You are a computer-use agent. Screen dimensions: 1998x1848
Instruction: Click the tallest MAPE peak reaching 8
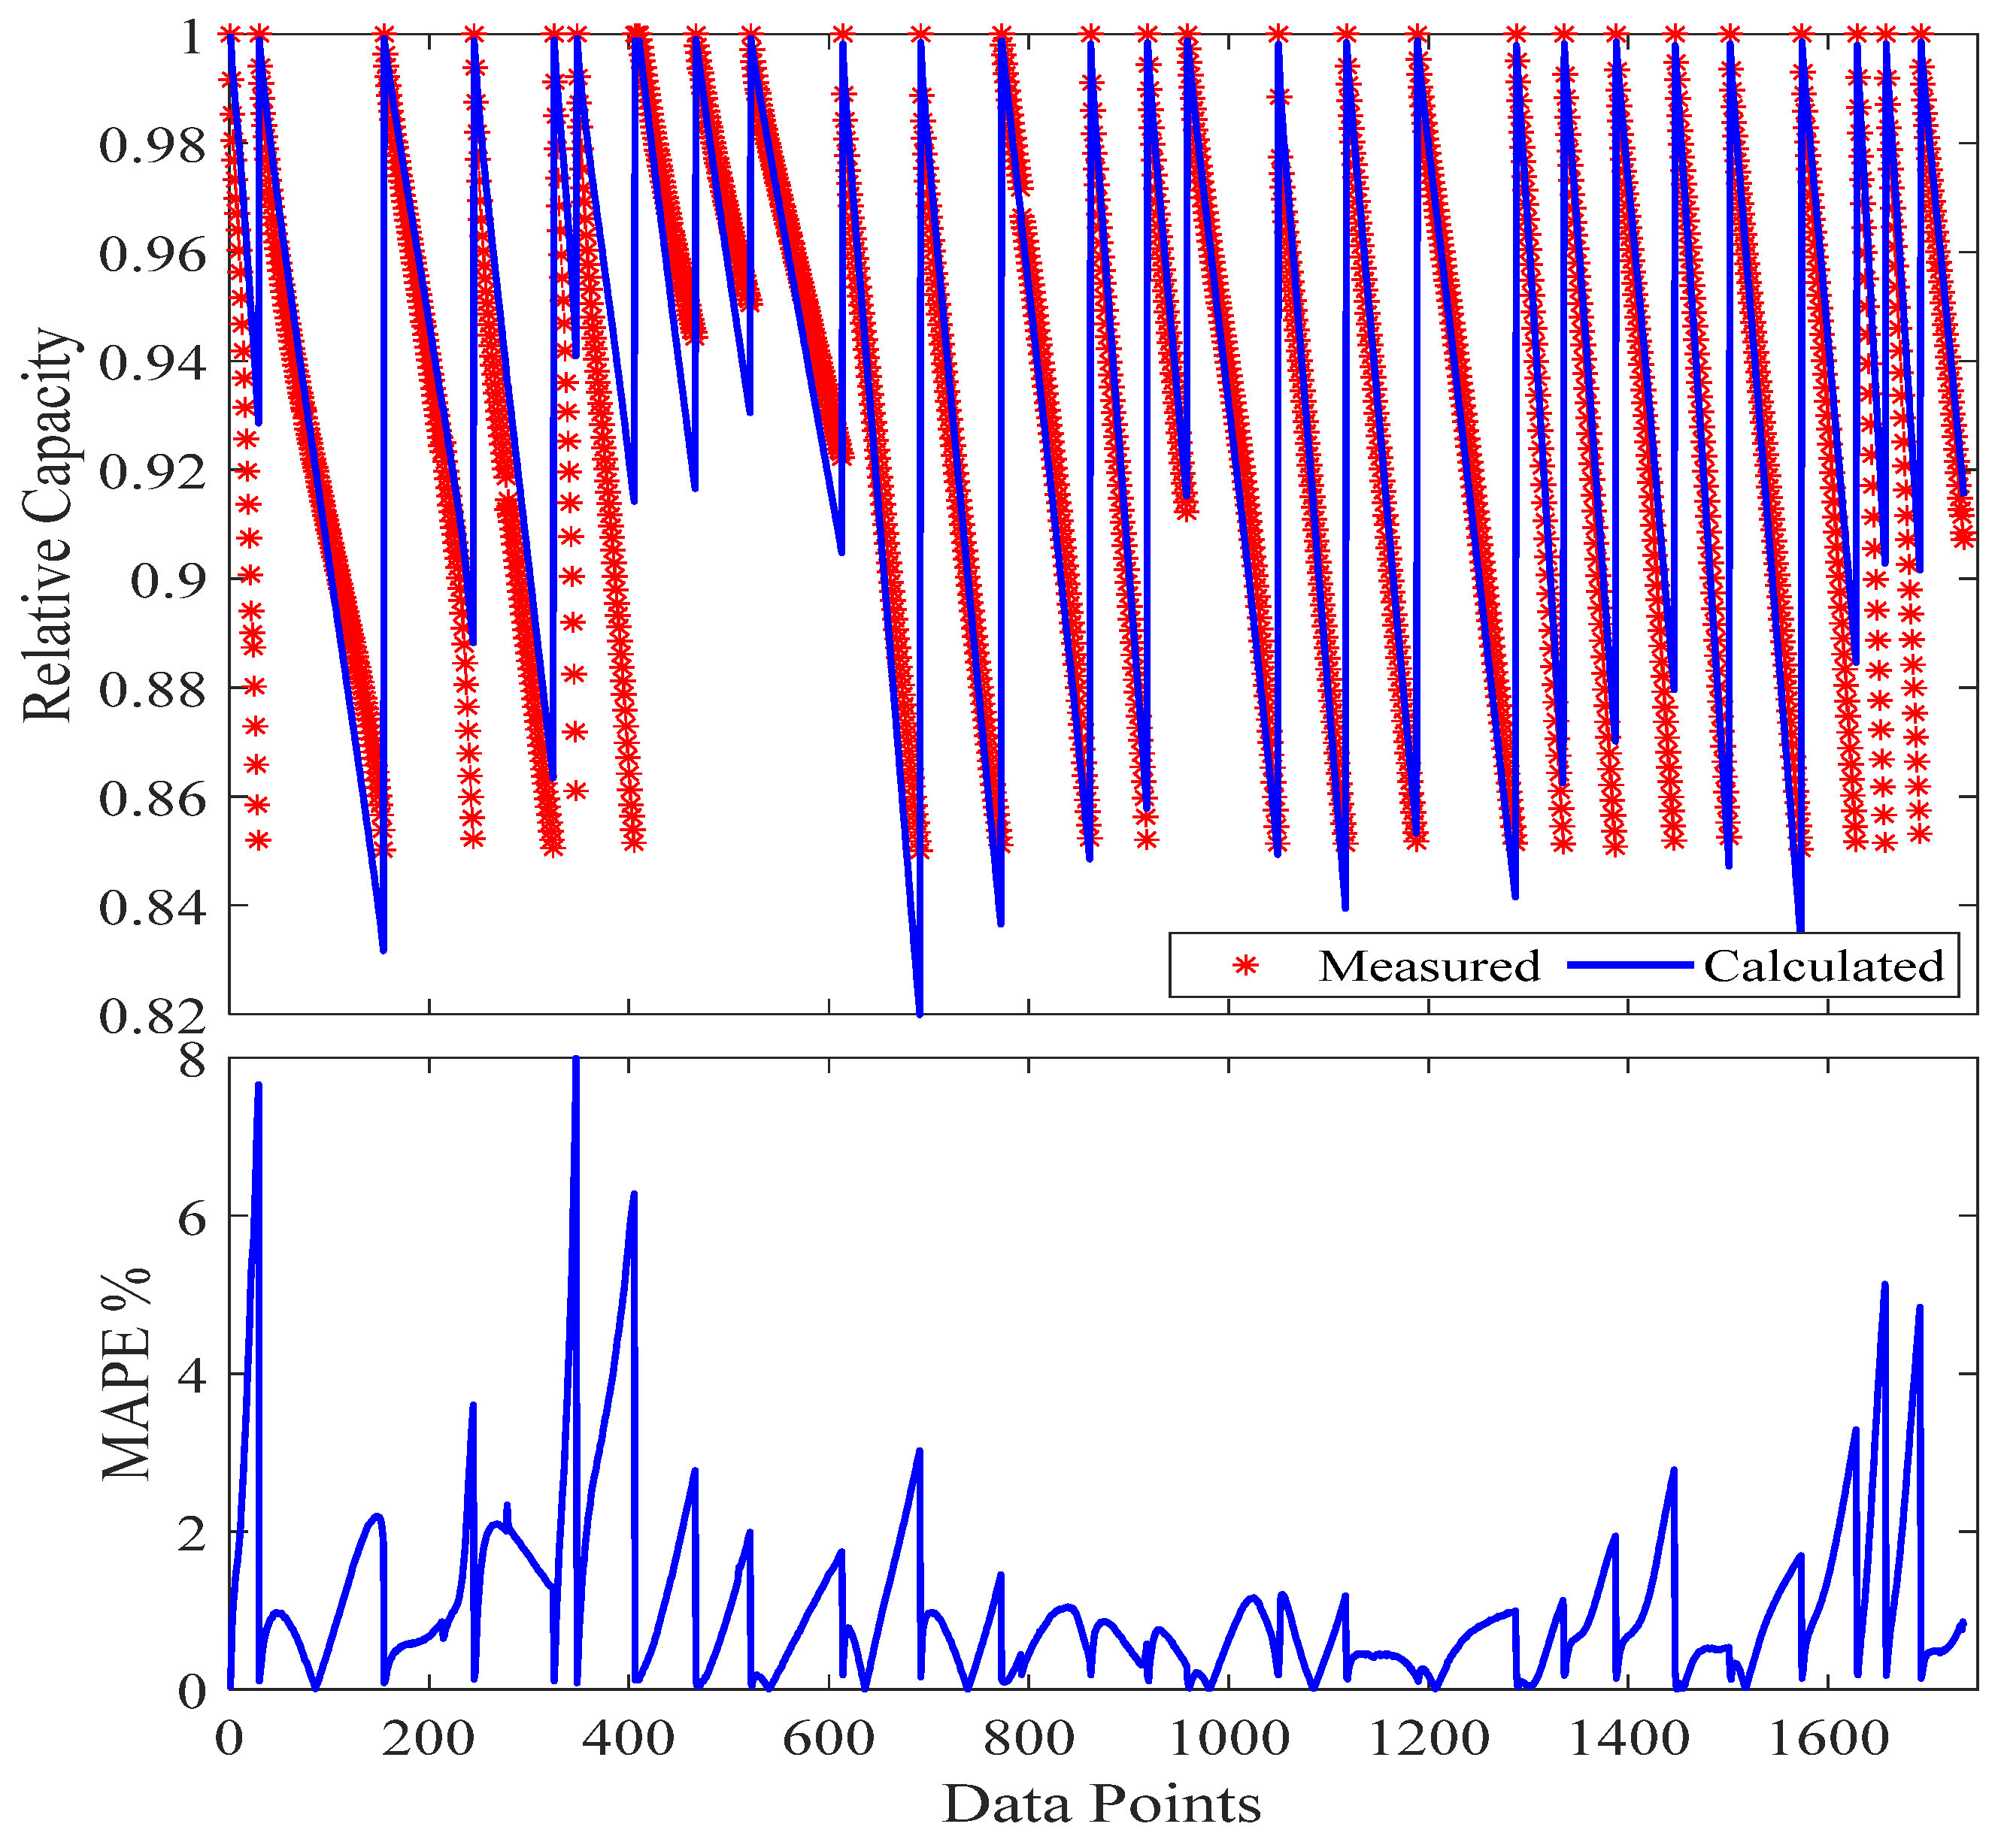[575, 1062]
